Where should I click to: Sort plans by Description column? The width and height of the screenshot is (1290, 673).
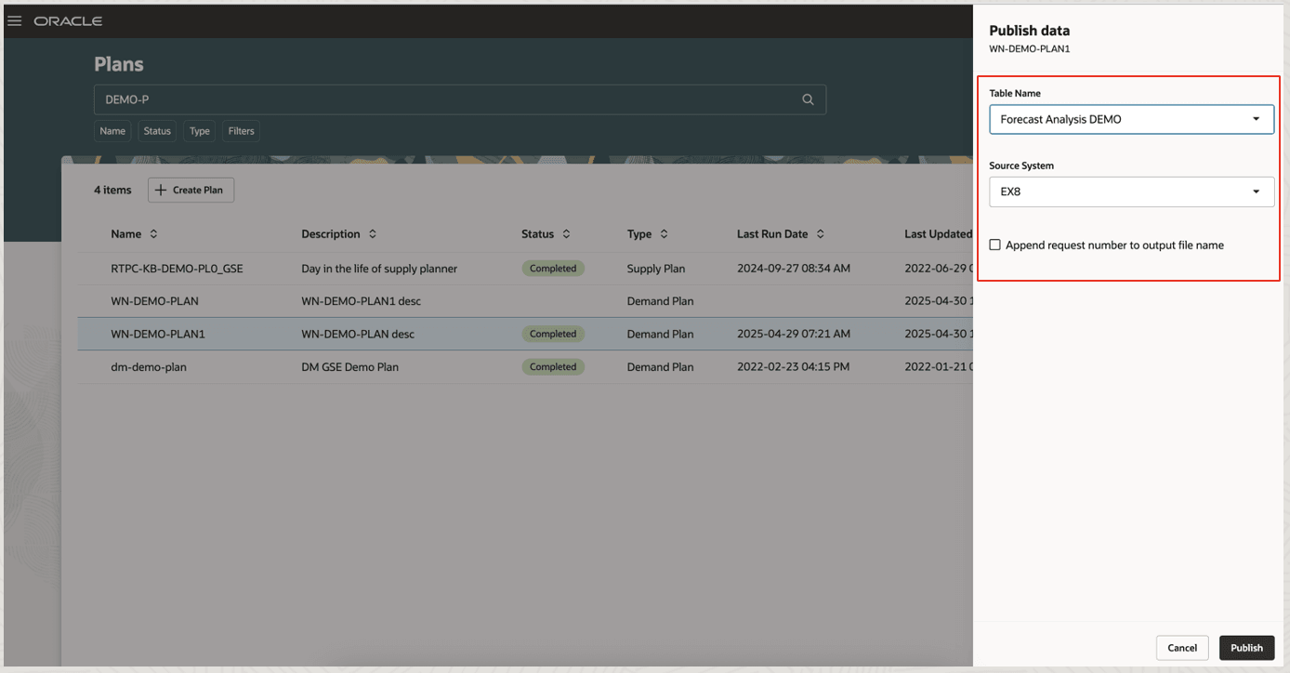pyautogui.click(x=373, y=234)
